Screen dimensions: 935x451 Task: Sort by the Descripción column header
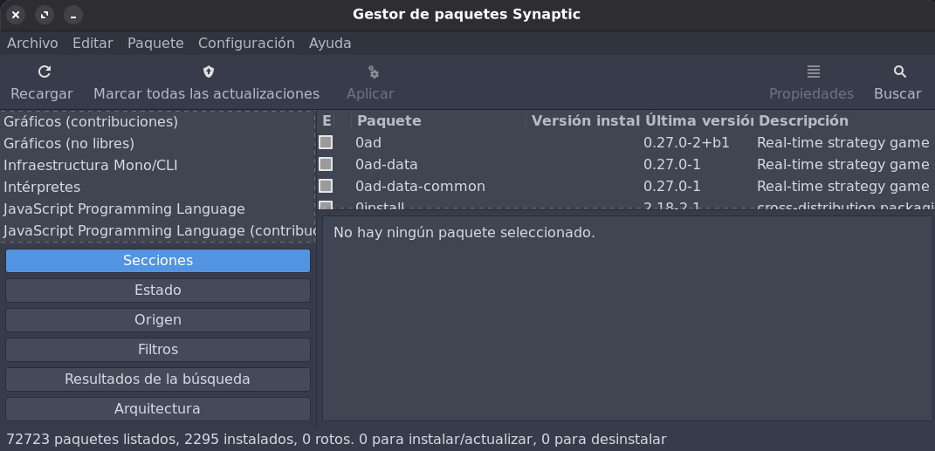click(x=844, y=121)
